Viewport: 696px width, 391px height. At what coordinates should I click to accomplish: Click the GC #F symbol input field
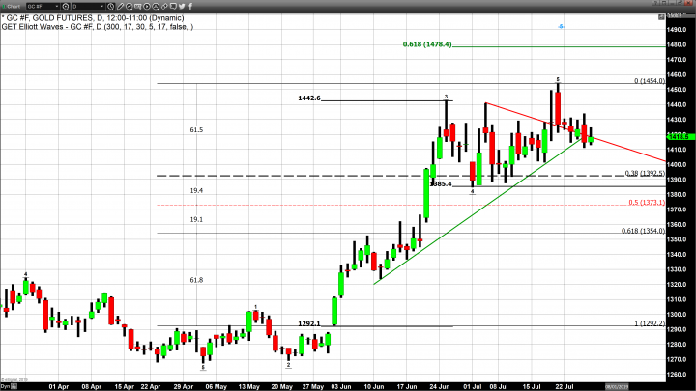pos(39,6)
